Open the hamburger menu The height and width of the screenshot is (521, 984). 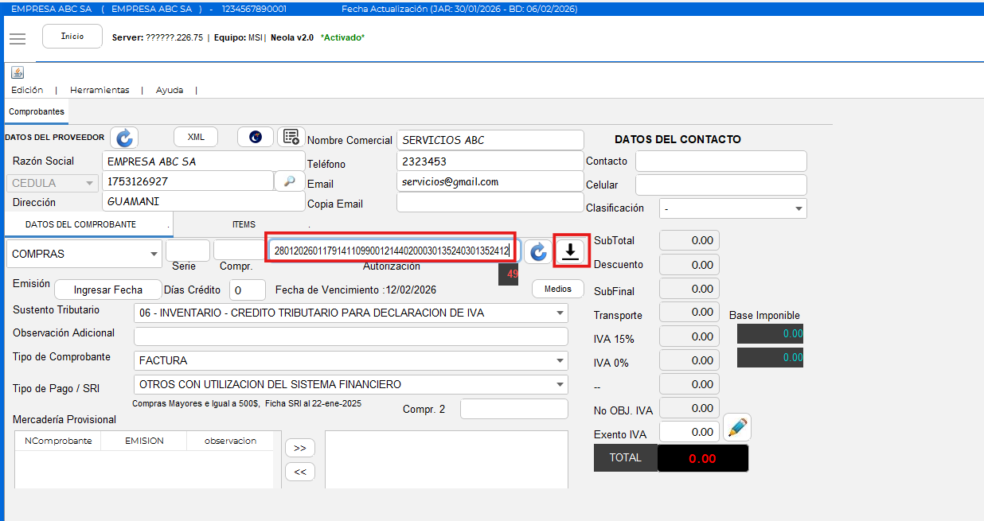pos(18,38)
